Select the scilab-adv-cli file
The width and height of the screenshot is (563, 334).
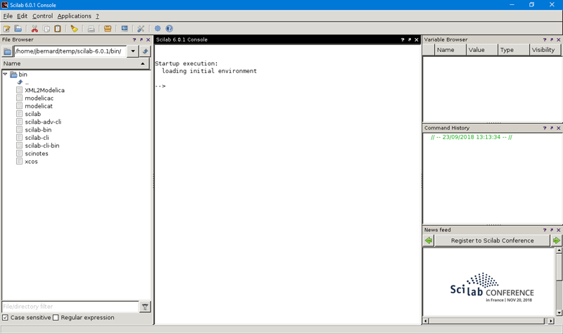43,122
